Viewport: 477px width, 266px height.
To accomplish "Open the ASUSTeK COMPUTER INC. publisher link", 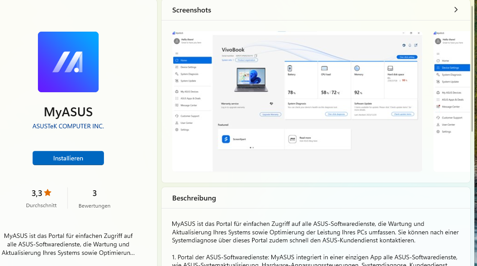I will point(68,127).
